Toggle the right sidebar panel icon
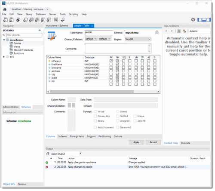Screen dimensions: 215x191 click(x=209, y=20)
